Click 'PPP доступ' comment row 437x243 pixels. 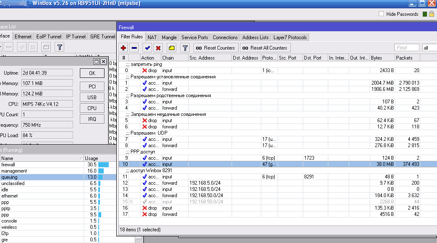pyautogui.click(x=278, y=152)
